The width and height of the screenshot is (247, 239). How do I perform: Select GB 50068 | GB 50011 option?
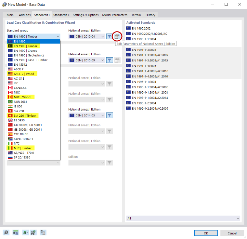click(x=33, y=130)
